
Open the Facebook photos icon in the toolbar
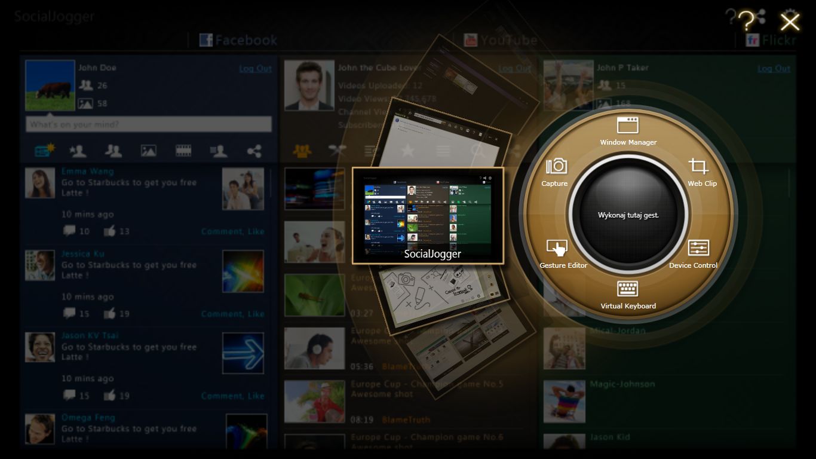click(148, 151)
